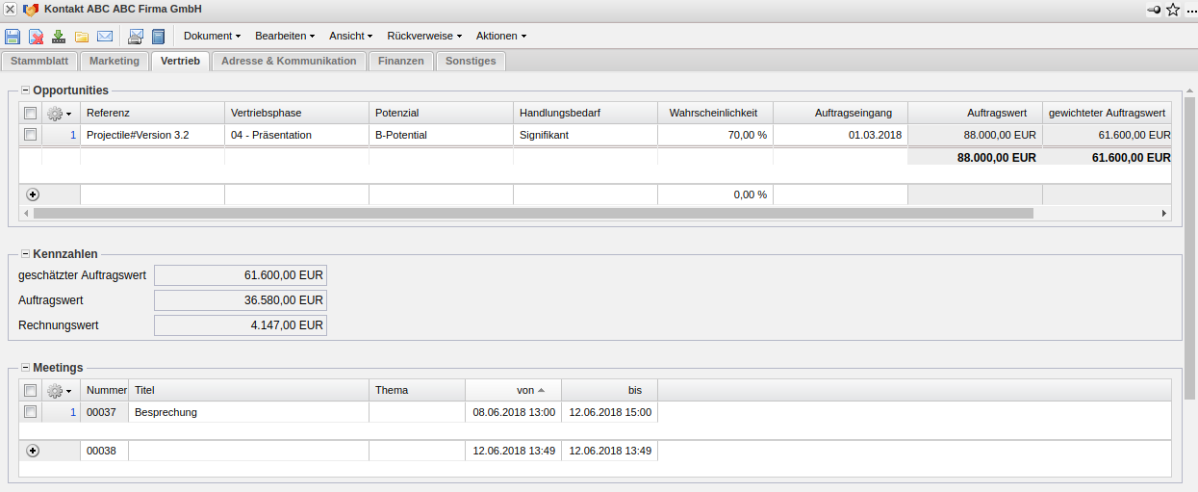
Task: Open the gear options dropdown in Meetings table
Action: [x=60, y=391]
